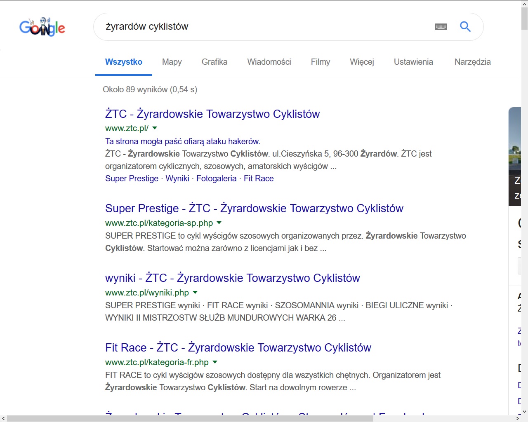Click the on-screen keyboard icon in search bar
Screen dimensions: 528x422
(x=441, y=26)
